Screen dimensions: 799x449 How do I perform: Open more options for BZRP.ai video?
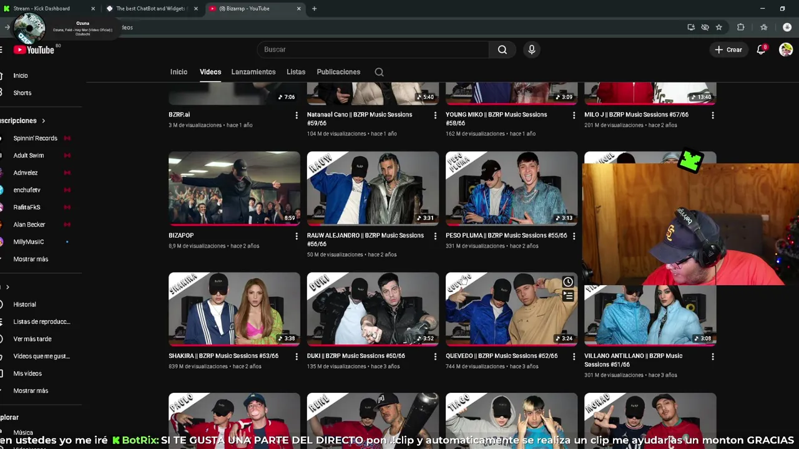point(297,115)
